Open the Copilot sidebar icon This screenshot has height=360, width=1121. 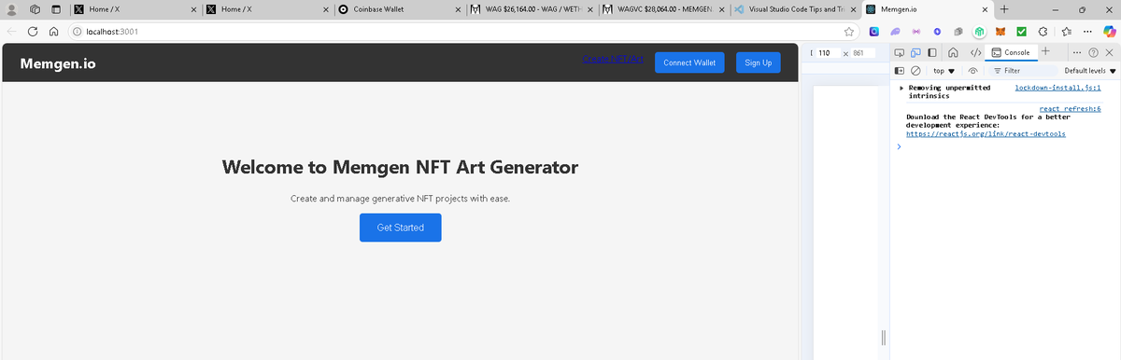[x=1109, y=31]
